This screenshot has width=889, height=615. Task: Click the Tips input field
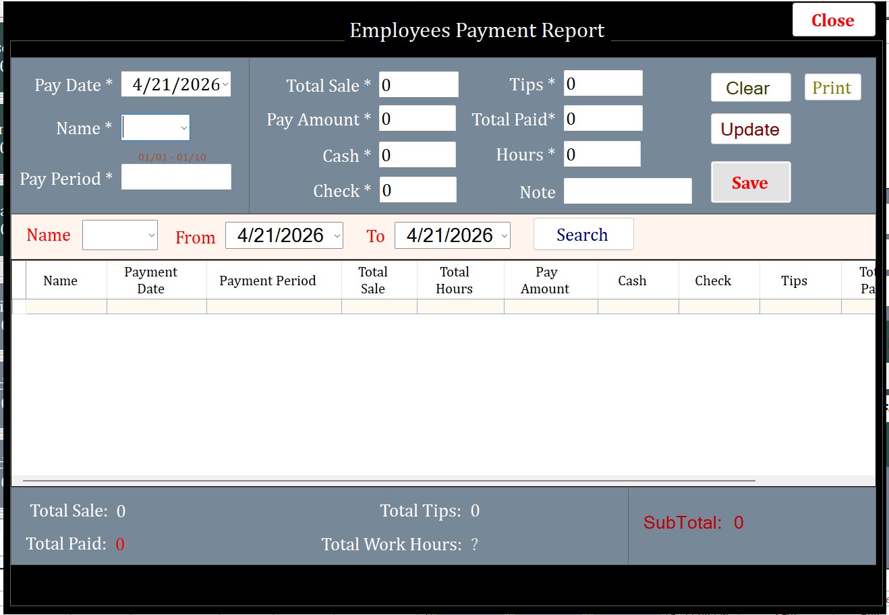click(603, 84)
